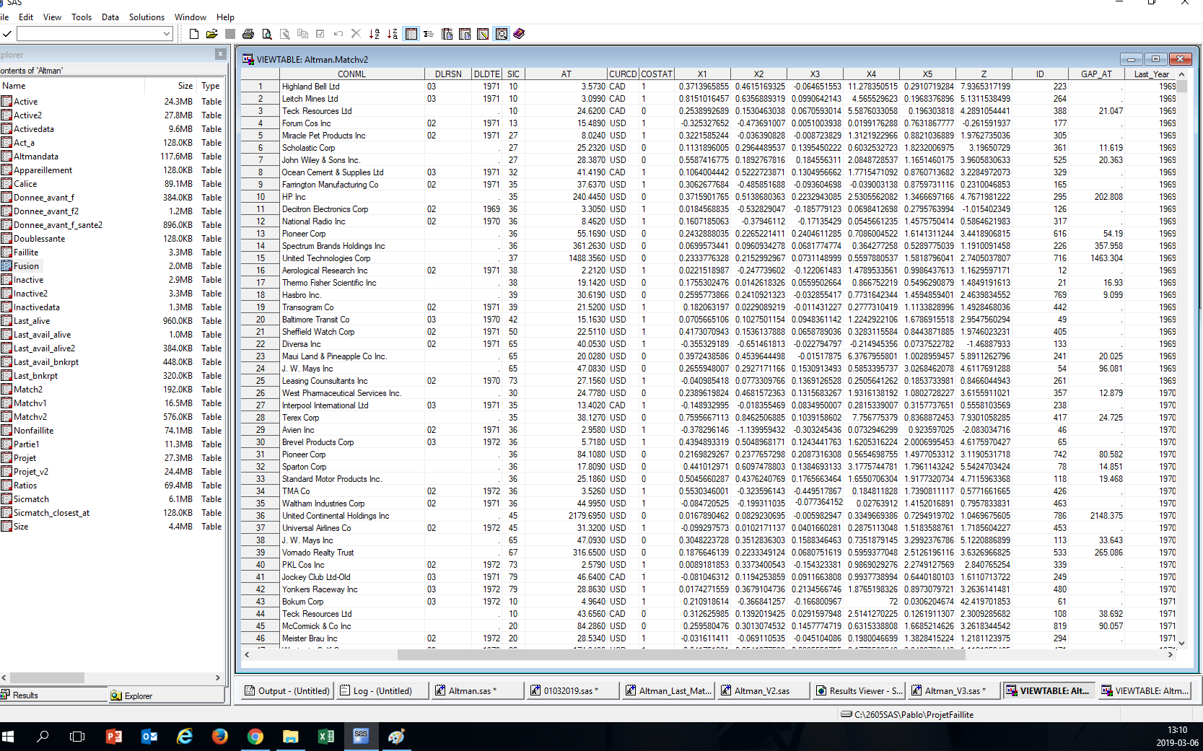Open the Solutions menu
Screen dimensions: 1203x751
pos(146,17)
